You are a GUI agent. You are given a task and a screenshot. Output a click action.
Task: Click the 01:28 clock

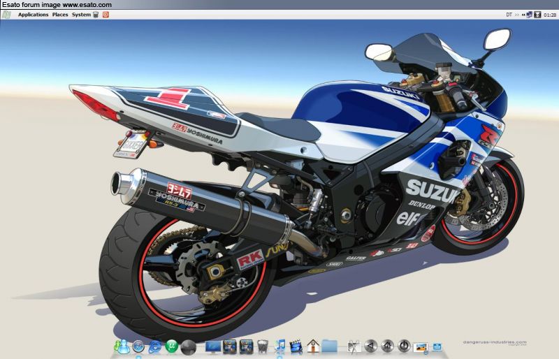(x=550, y=15)
